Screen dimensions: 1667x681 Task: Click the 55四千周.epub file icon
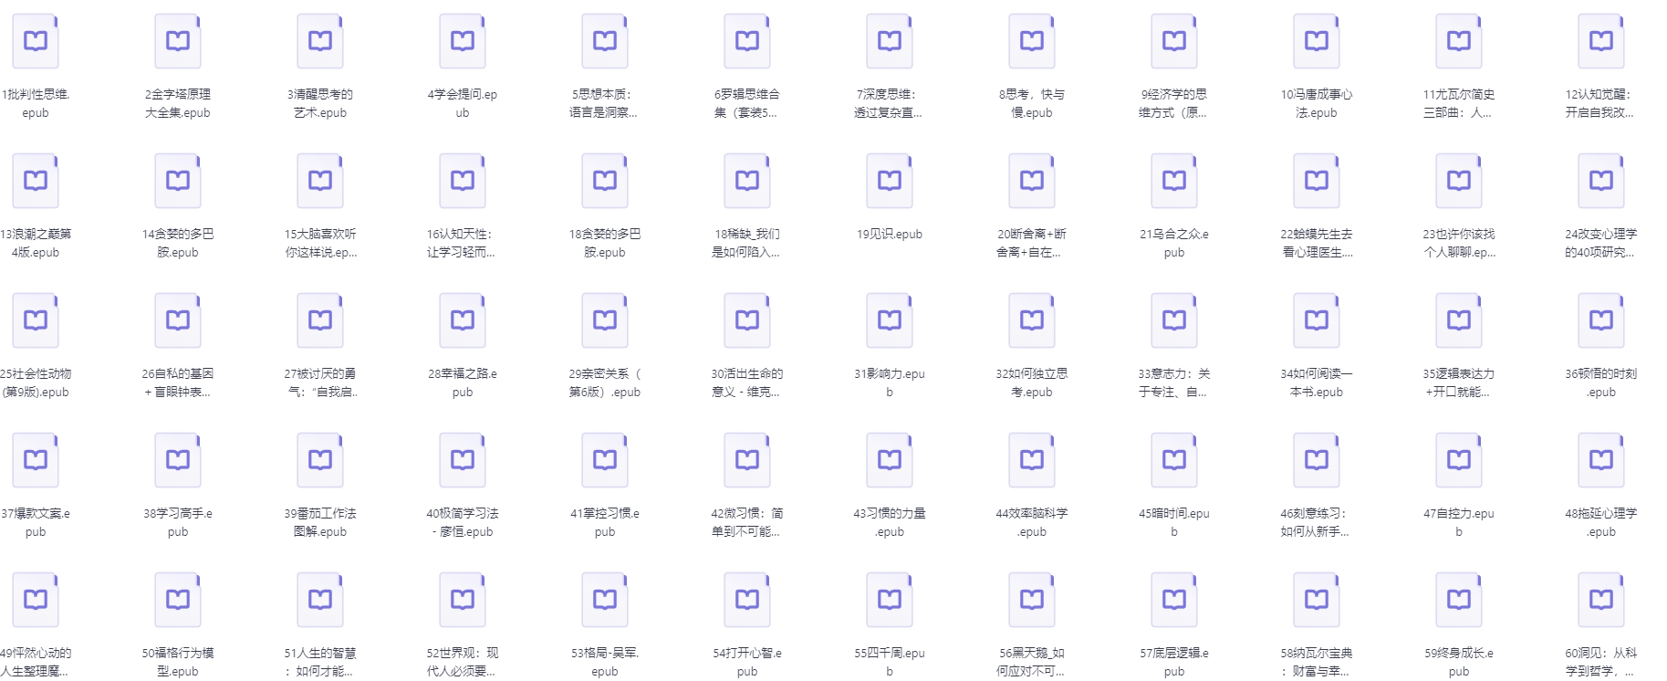point(890,600)
